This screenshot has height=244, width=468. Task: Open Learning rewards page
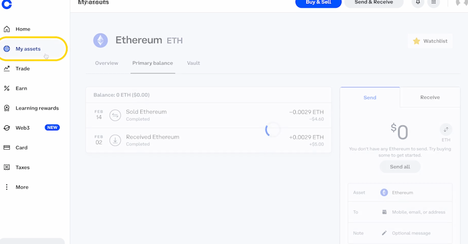click(31, 108)
